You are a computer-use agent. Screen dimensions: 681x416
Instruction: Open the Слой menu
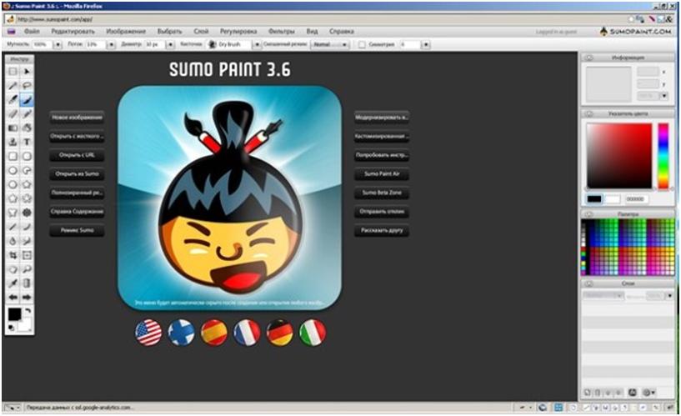point(201,32)
